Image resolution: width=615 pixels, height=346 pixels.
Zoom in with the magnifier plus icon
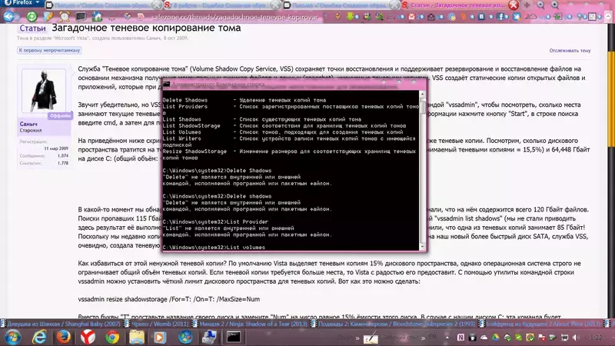(554, 5)
